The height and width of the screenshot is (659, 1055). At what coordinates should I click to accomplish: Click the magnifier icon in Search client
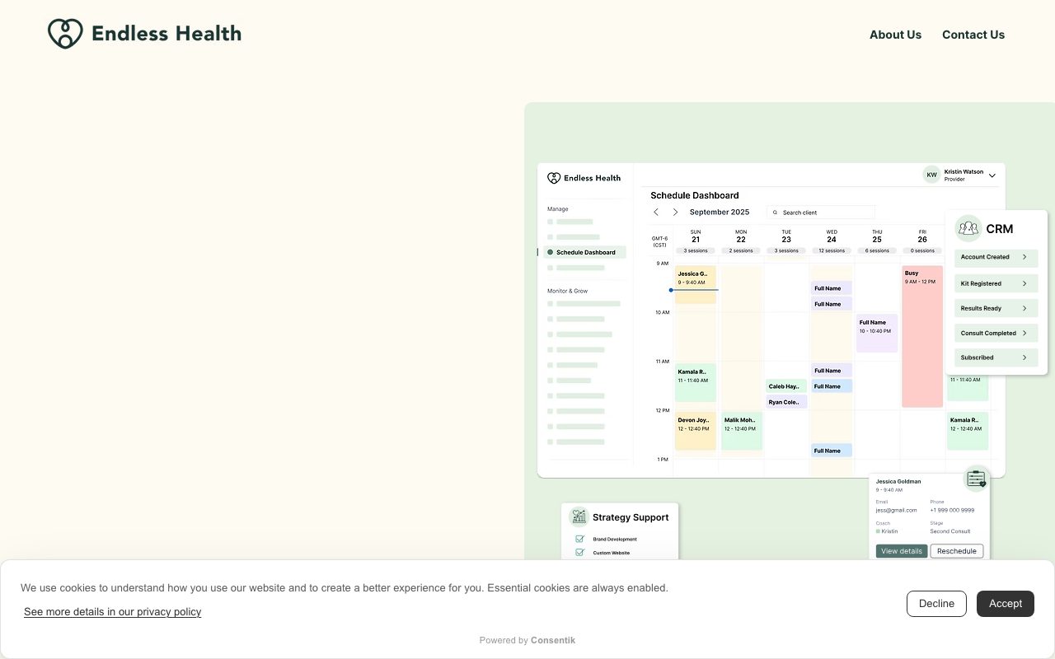(x=775, y=213)
